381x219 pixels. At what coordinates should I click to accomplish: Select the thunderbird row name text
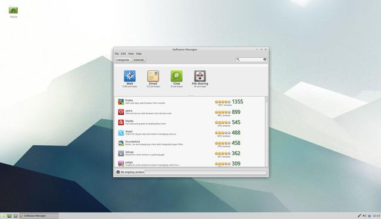point(132,142)
